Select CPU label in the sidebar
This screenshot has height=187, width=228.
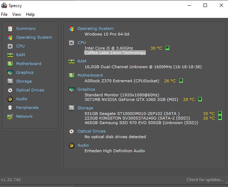20,46
